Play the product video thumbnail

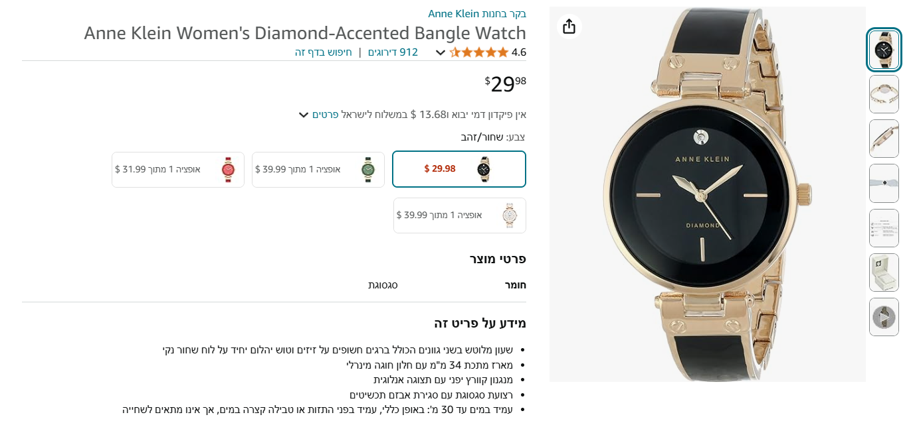point(884,317)
